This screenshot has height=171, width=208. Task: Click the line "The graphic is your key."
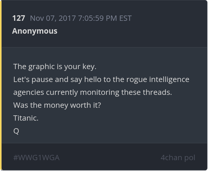[55, 66]
